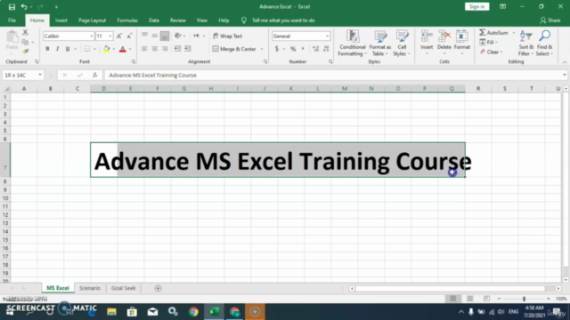Switch to the Insert ribbon tab

click(x=61, y=20)
